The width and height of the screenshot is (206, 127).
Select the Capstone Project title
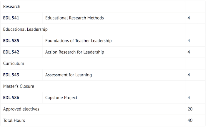[61, 98]
